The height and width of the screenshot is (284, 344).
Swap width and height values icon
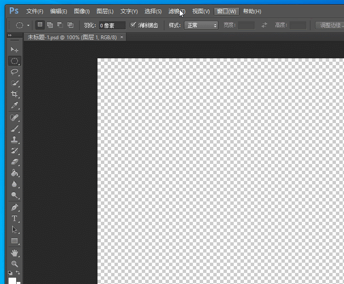coord(264,25)
